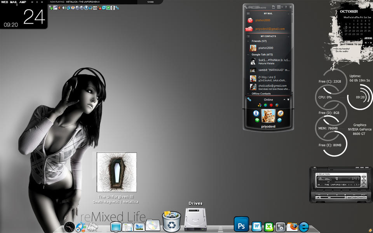Pause playback in top bar
The width and height of the screenshot is (373, 233).
pyautogui.click(x=37, y=2)
